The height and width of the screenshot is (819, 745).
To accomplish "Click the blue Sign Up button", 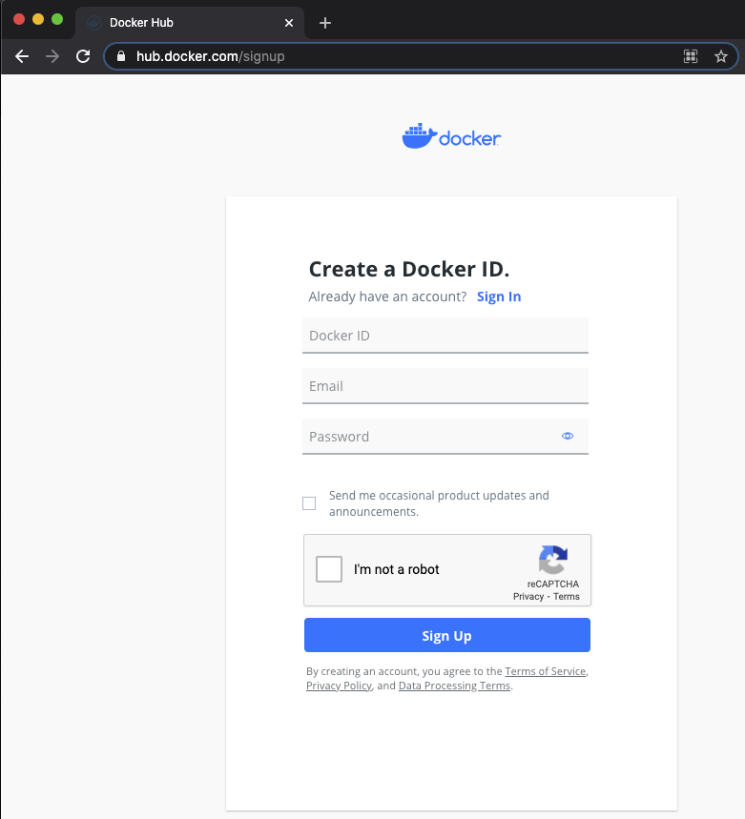I will point(447,635).
